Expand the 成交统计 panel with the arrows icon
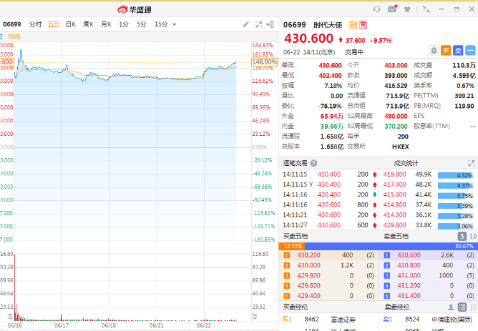Image resolution: width=478 pixels, height=331 pixels. pos(471,163)
